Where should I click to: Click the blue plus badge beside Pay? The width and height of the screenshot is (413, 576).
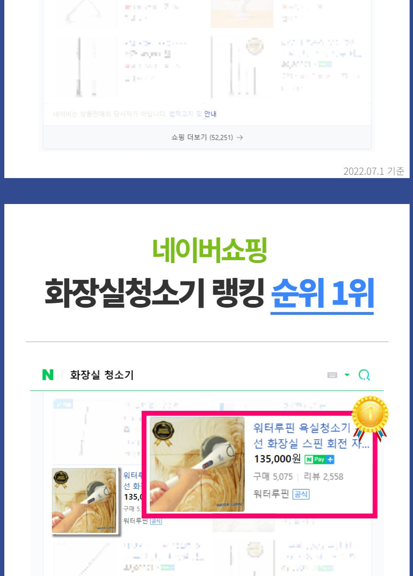tap(330, 459)
